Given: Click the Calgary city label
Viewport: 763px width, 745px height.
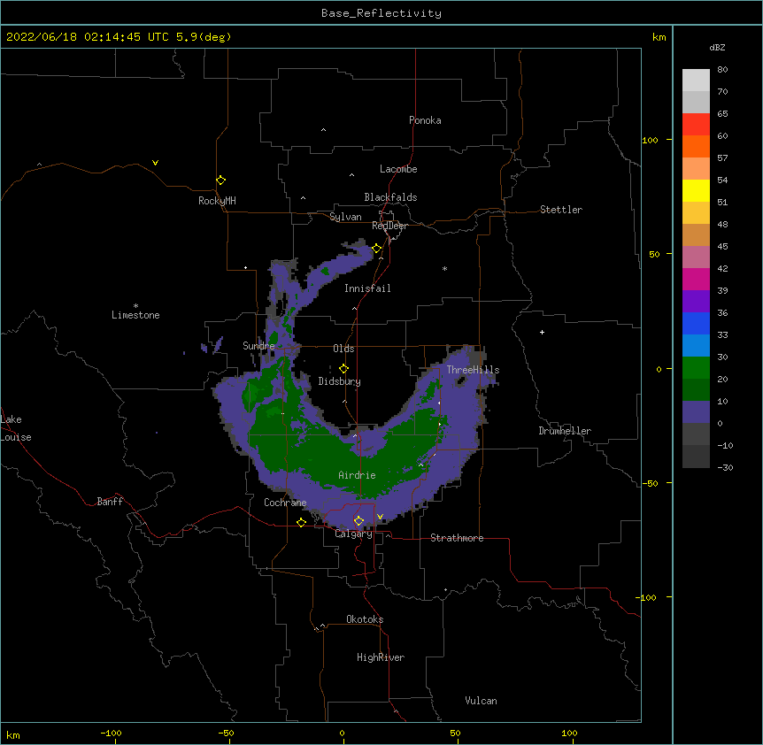Looking at the screenshot, I should (354, 534).
